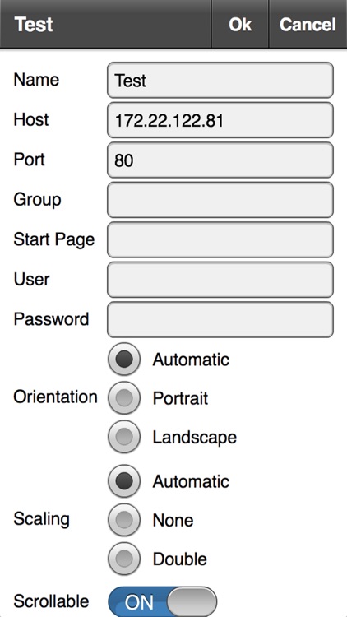Screen dimensions: 347x617
Task: Click the Password input field
Action: (220, 319)
